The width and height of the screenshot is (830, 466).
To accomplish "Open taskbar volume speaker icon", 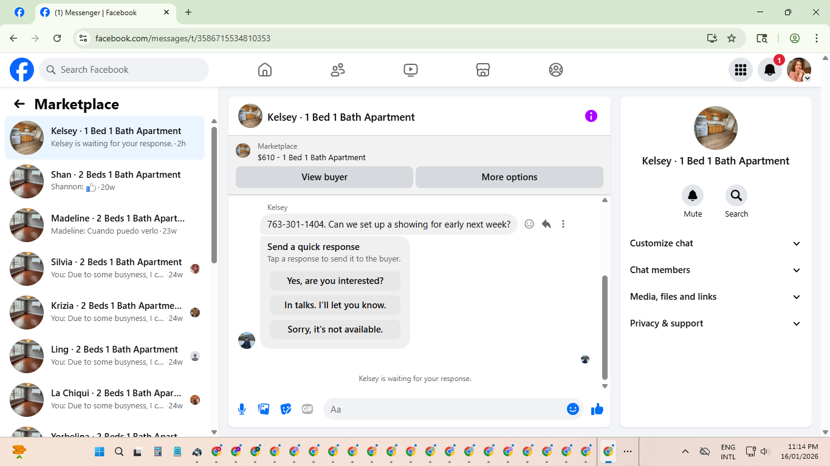I will point(765,451).
